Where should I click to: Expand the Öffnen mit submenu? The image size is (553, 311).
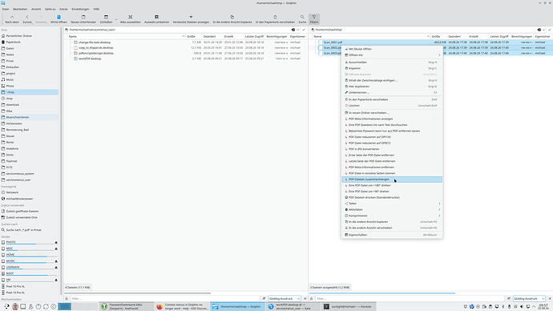pyautogui.click(x=392, y=55)
